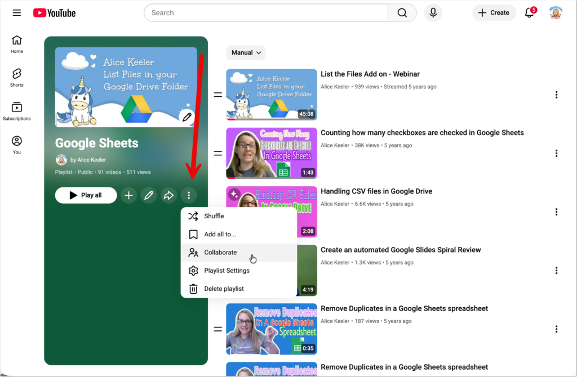Viewport: 577px width, 377px height.
Task: Click the plus icon beside Play all
Action: (129, 195)
